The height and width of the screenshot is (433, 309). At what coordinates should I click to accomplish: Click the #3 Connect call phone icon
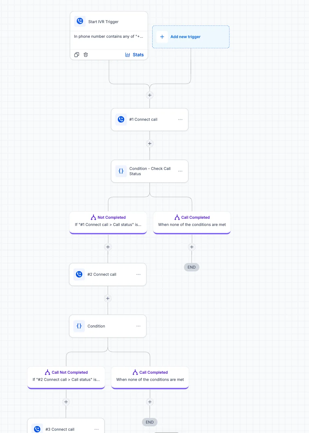click(37, 429)
